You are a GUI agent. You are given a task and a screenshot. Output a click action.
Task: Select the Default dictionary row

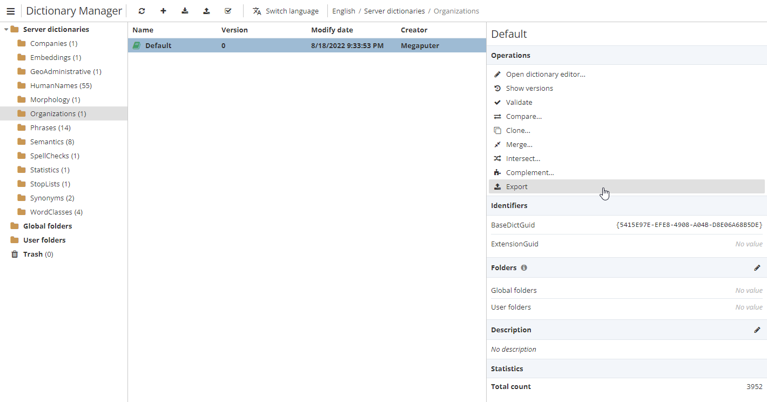[158, 45]
